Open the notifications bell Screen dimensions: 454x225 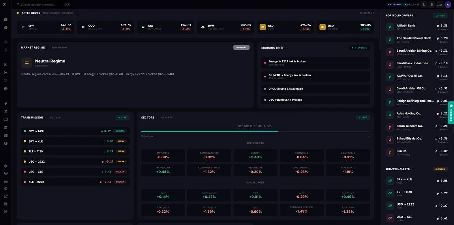pos(432,5)
